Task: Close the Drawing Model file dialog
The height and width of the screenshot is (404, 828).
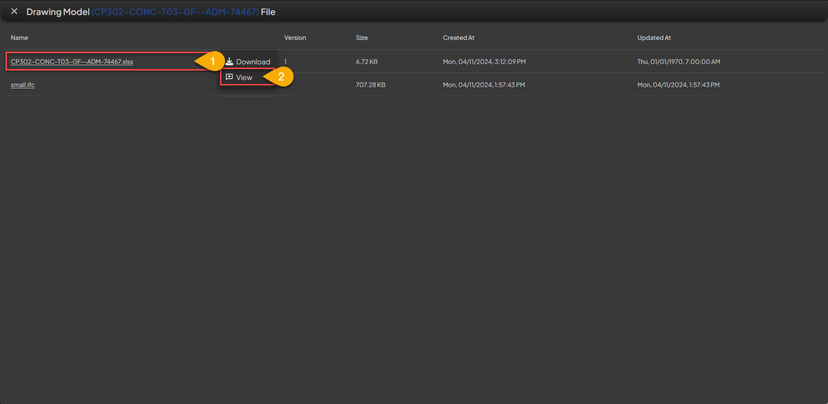Action: [14, 11]
